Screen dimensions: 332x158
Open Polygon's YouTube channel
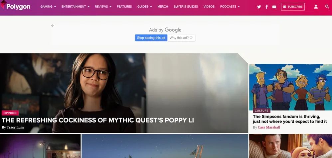274,7
